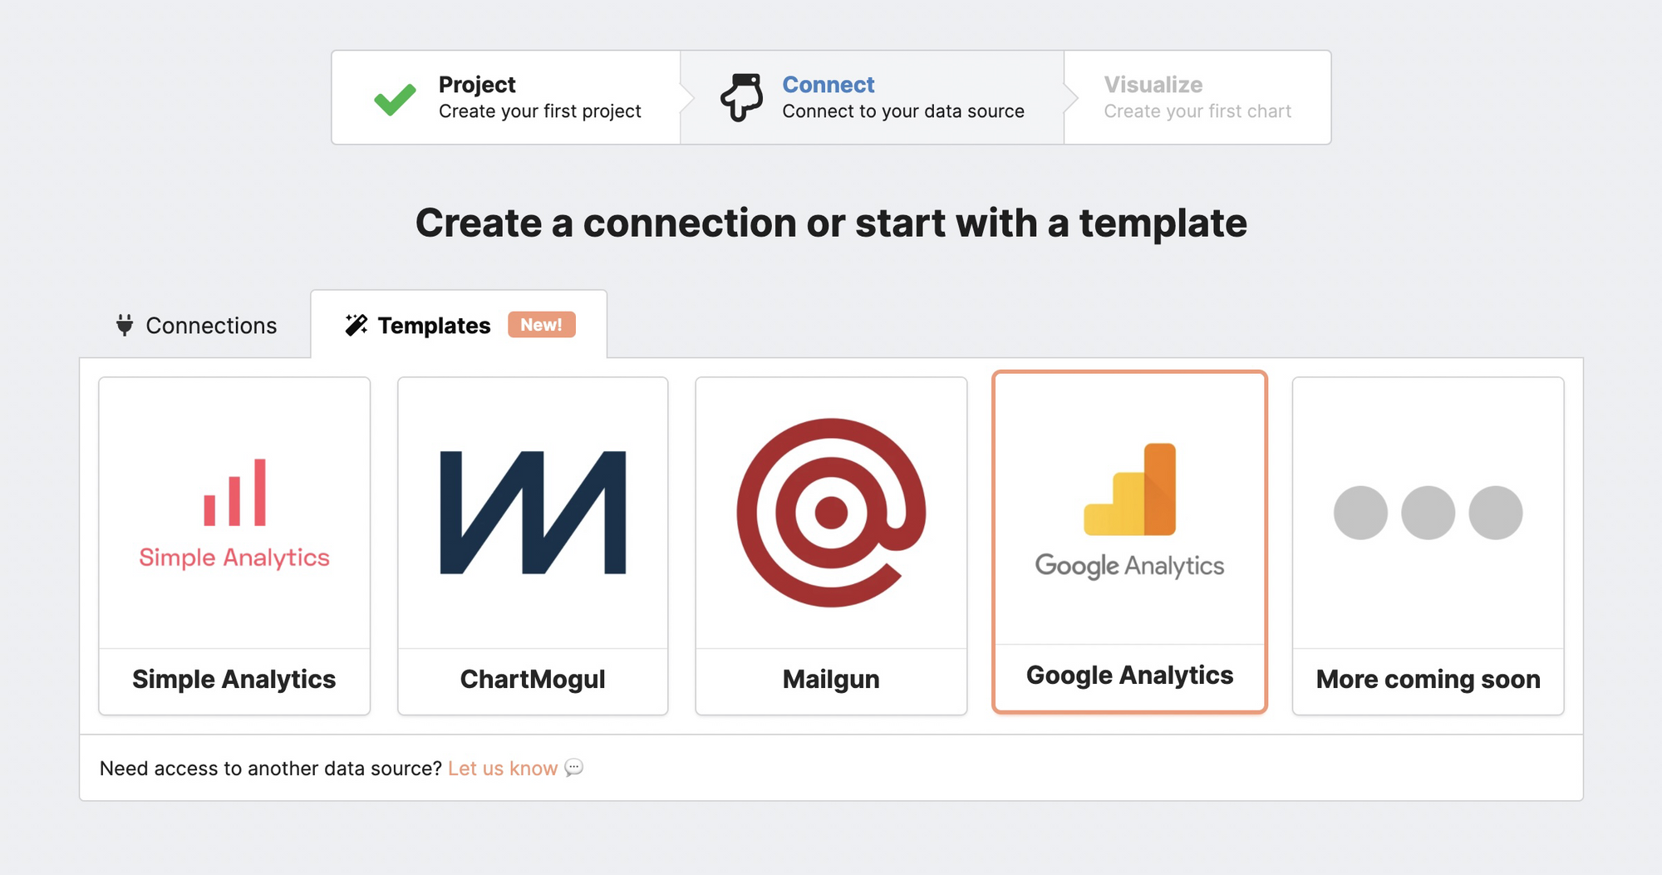
Task: Open the Let us know link
Action: [503, 769]
